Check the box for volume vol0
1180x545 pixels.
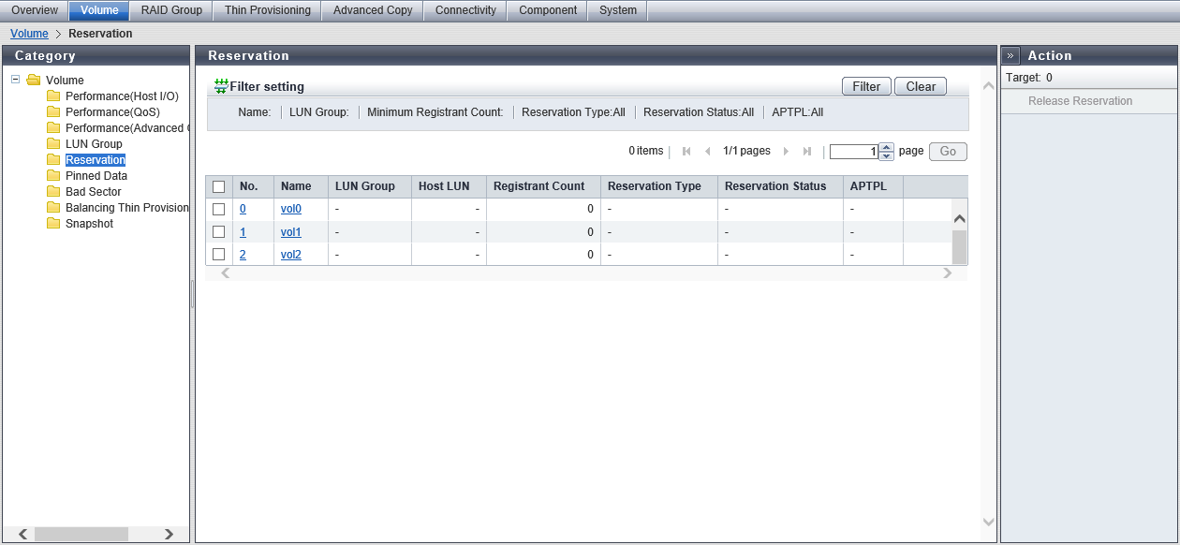[219, 209]
